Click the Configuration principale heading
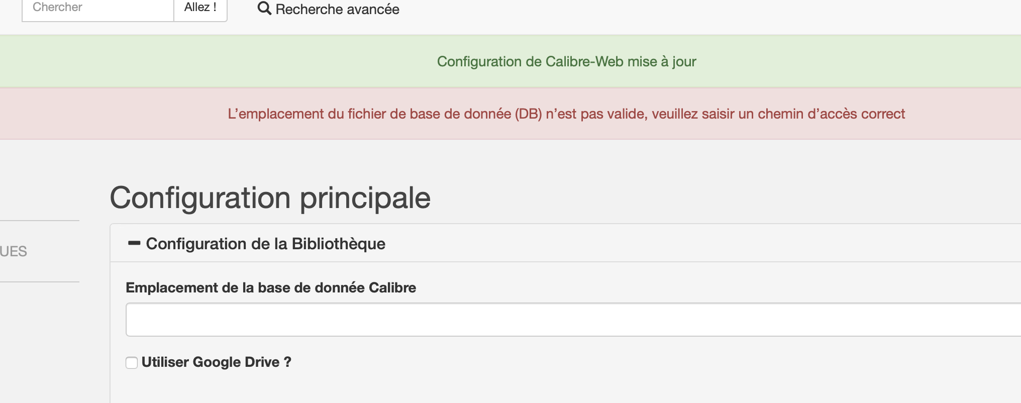Image resolution: width=1021 pixels, height=403 pixels. (x=270, y=197)
